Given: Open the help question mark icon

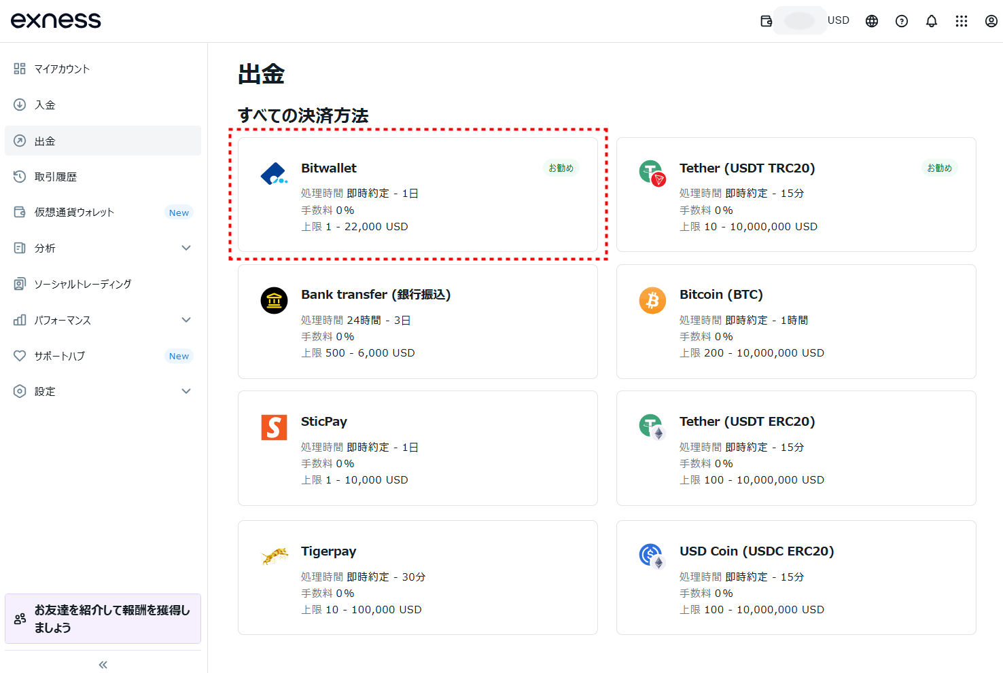Looking at the screenshot, I should pyautogui.click(x=902, y=21).
